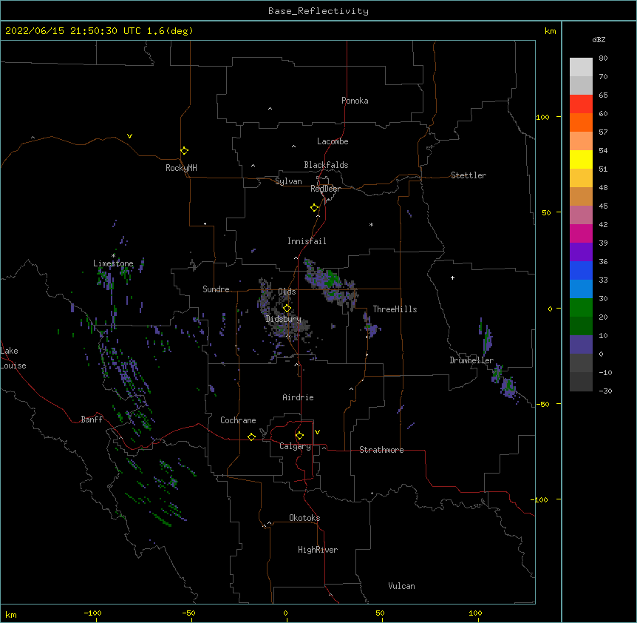Select the Okotoks label
The width and height of the screenshot is (637, 623).
[304, 518]
